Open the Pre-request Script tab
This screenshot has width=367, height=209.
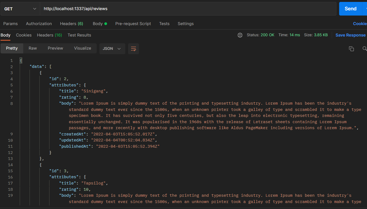(133, 24)
